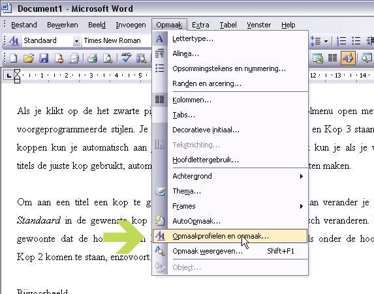Click the Document Map toolbar icon
This screenshot has width=374, height=294.
(367, 58)
